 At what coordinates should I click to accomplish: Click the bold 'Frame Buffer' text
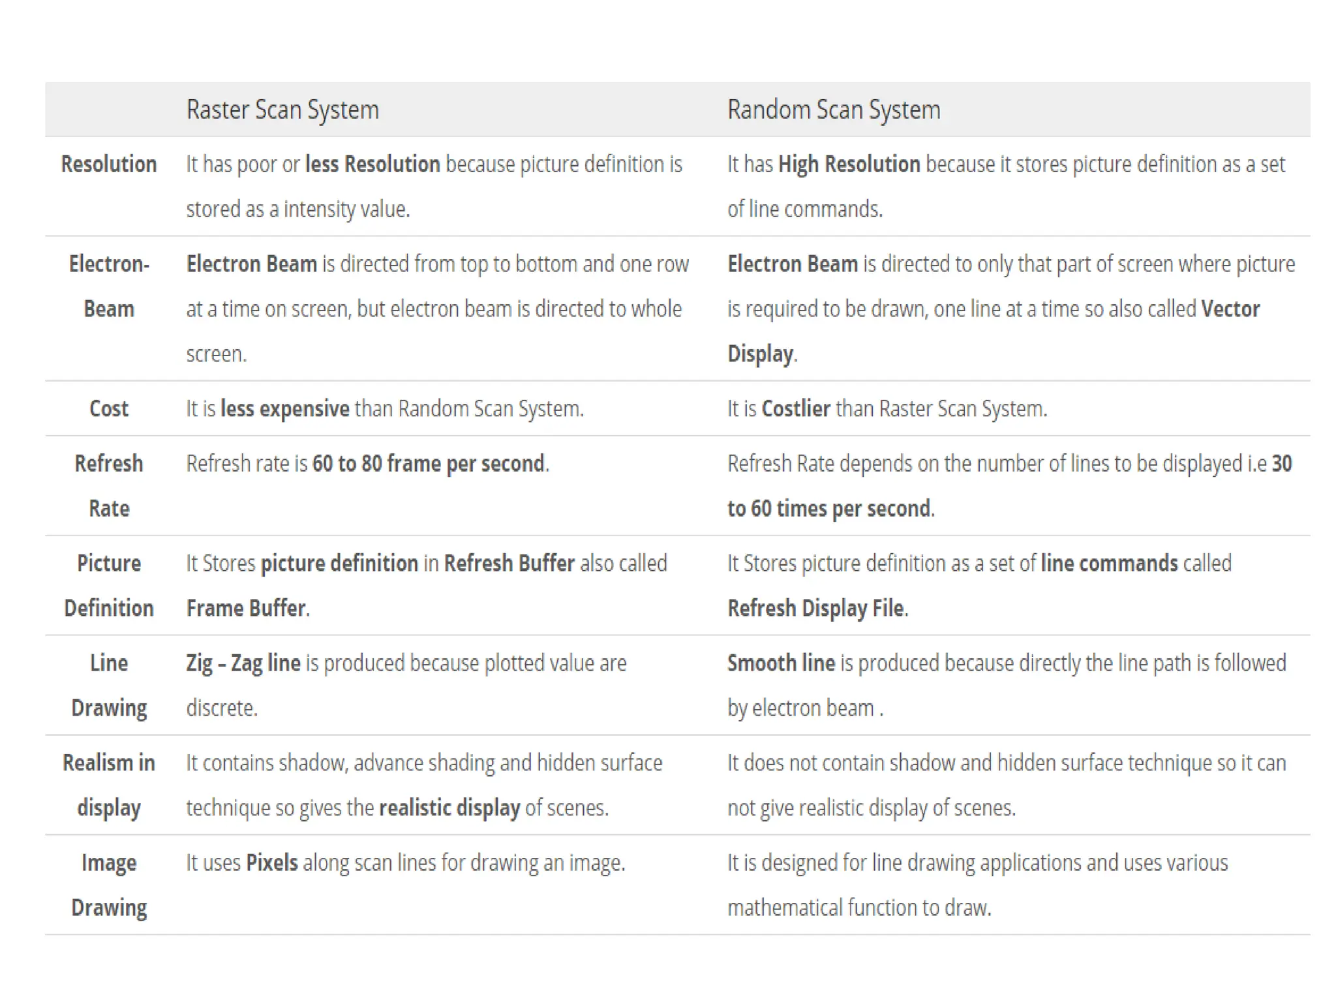[246, 609]
